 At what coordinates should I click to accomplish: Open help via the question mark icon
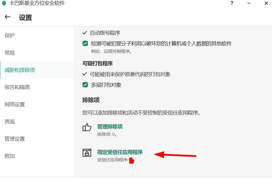[232, 3]
